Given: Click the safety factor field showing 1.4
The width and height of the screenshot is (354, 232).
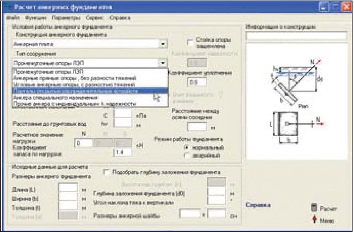Looking at the screenshot, I should click(123, 152).
